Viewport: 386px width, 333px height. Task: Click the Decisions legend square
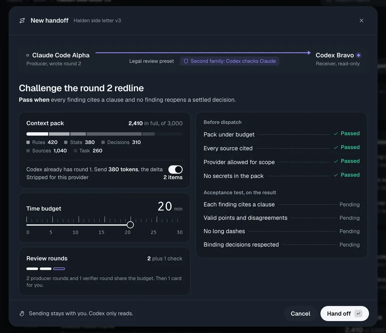(103, 142)
